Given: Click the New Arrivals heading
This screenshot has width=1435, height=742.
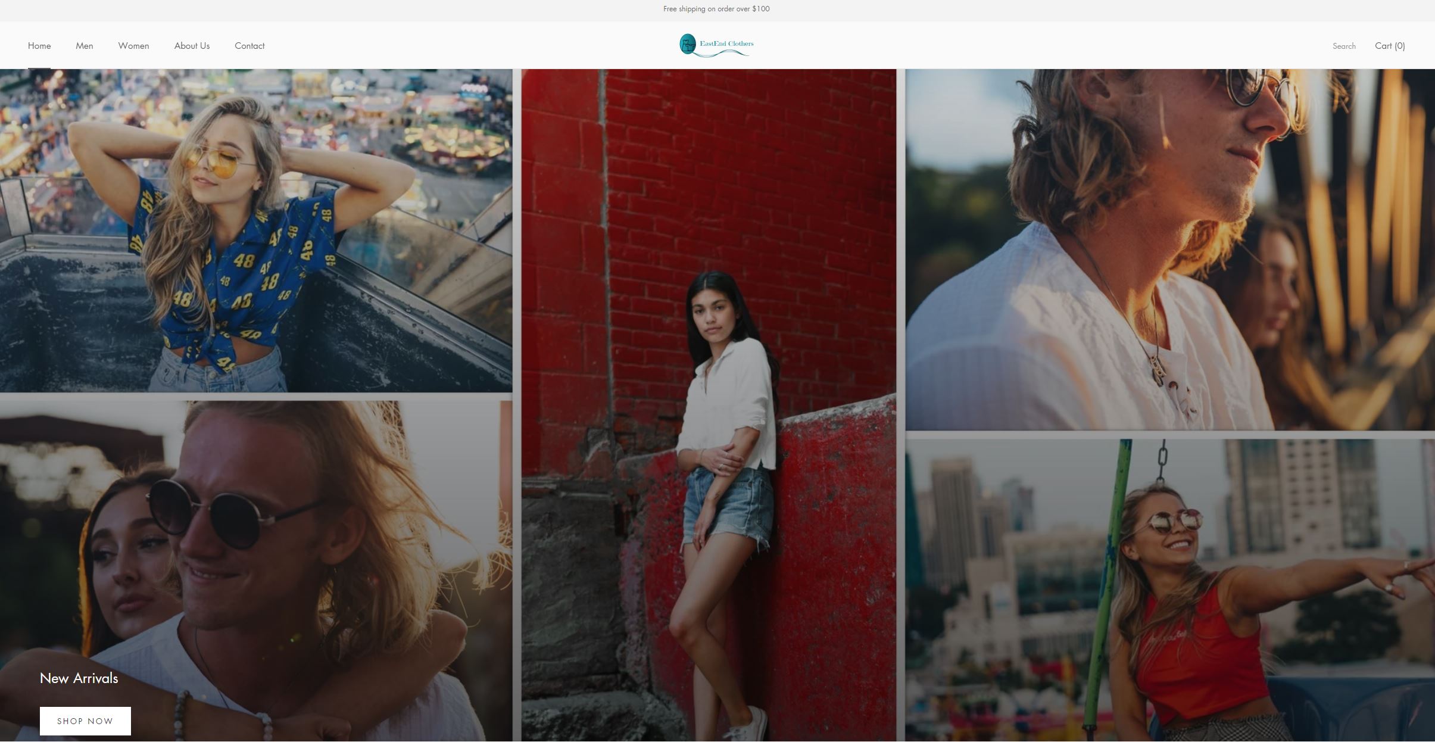Looking at the screenshot, I should click(x=79, y=678).
